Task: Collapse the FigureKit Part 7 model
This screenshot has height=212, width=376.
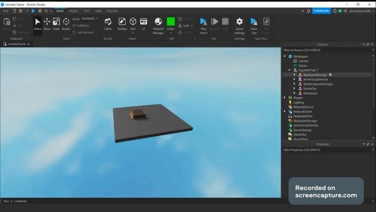Action: (290, 70)
